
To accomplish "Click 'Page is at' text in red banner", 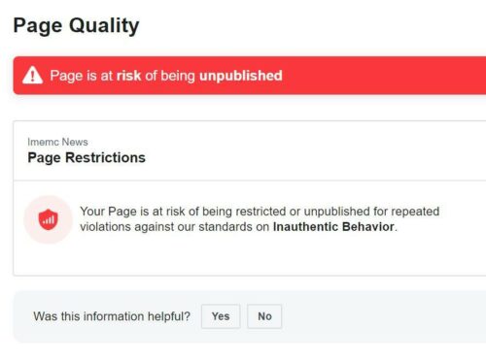I will click(x=81, y=76).
